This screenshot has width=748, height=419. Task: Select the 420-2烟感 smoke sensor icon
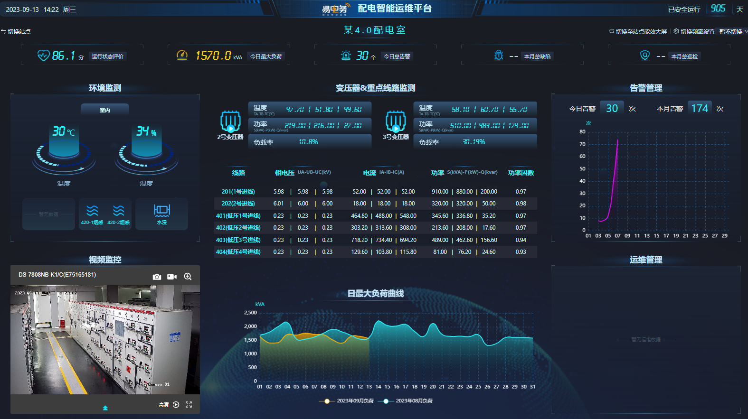119,214
